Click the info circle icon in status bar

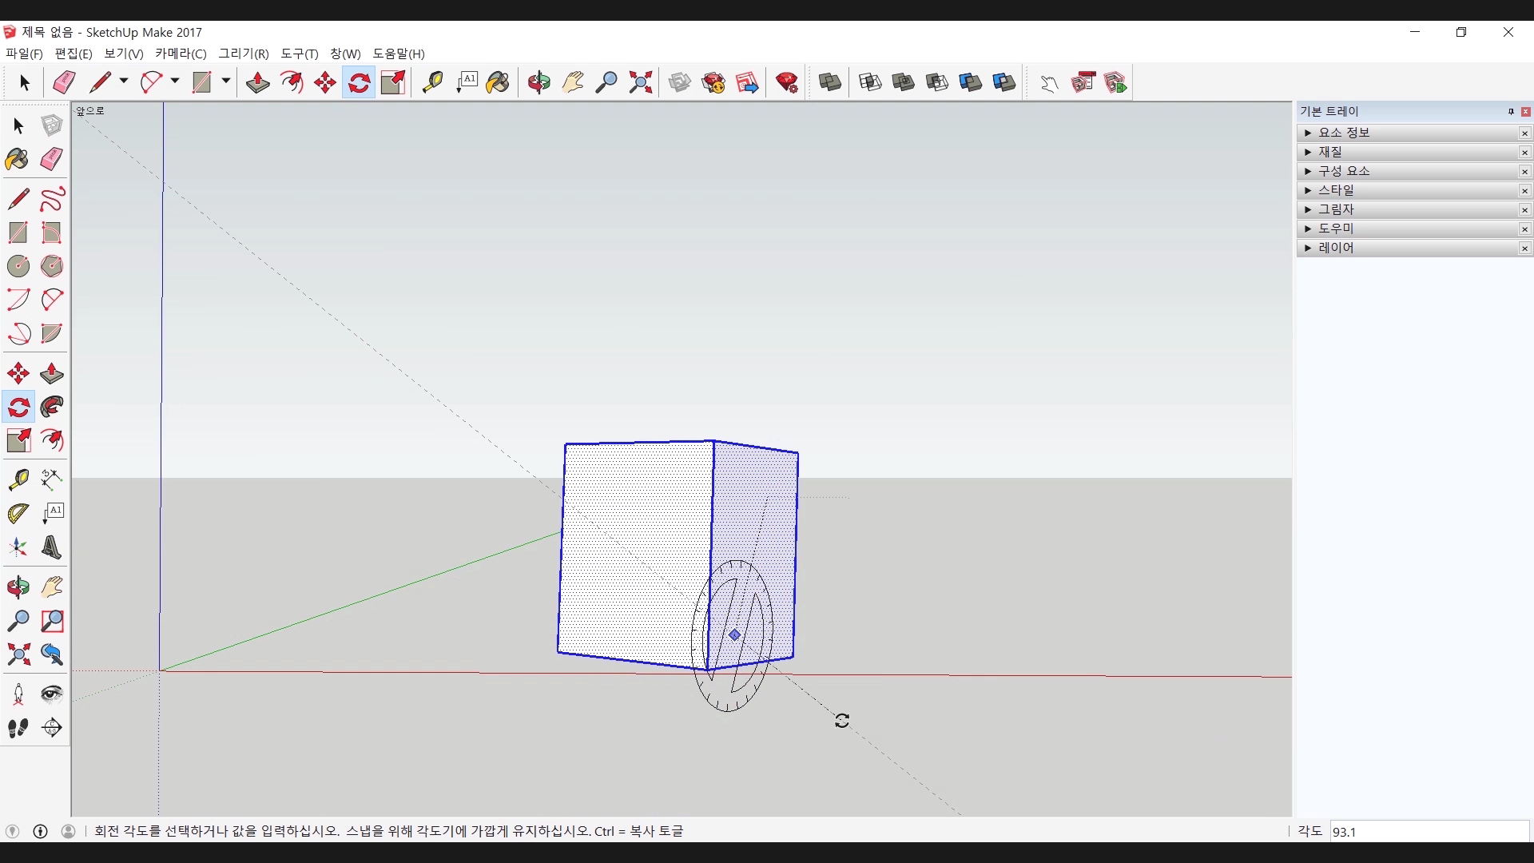point(41,831)
